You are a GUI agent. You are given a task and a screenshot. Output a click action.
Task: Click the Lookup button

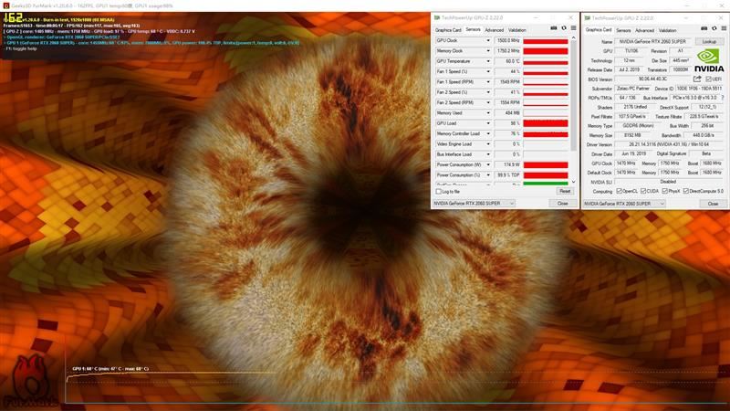tap(709, 41)
